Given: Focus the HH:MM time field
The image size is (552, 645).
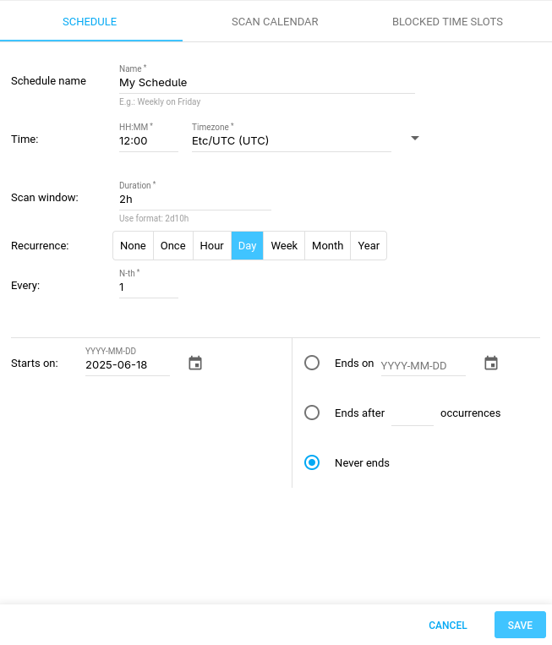Looking at the screenshot, I should (148, 141).
